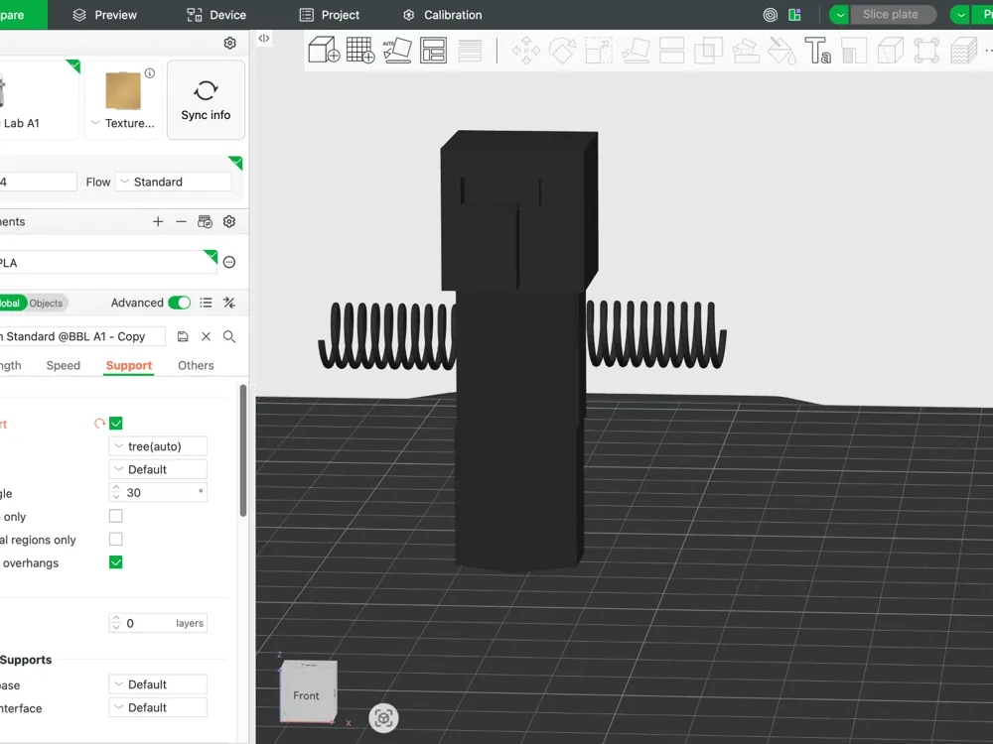Viewport: 993px width, 744px height.
Task: Search process settings with magnifier icon
Action: point(229,336)
